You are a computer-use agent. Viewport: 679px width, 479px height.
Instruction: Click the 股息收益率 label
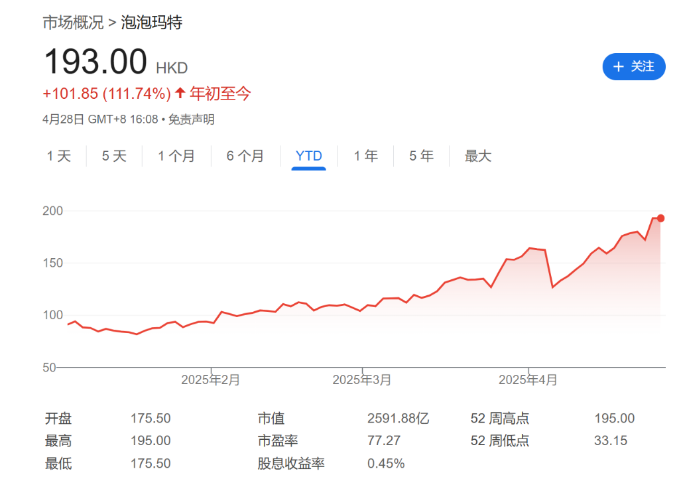(x=291, y=463)
